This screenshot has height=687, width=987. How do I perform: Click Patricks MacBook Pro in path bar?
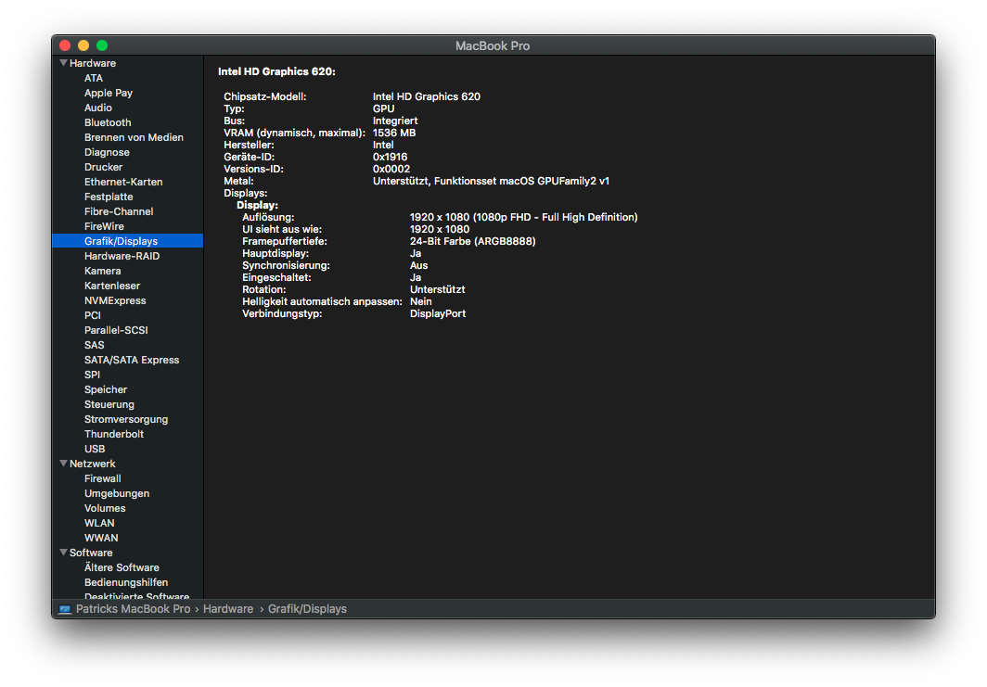coord(133,609)
